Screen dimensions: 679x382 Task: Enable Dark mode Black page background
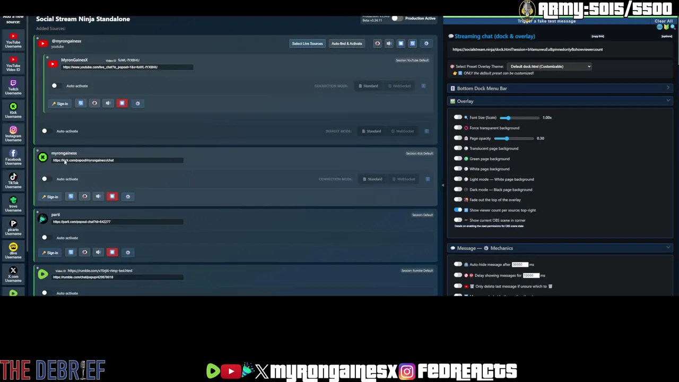(458, 189)
